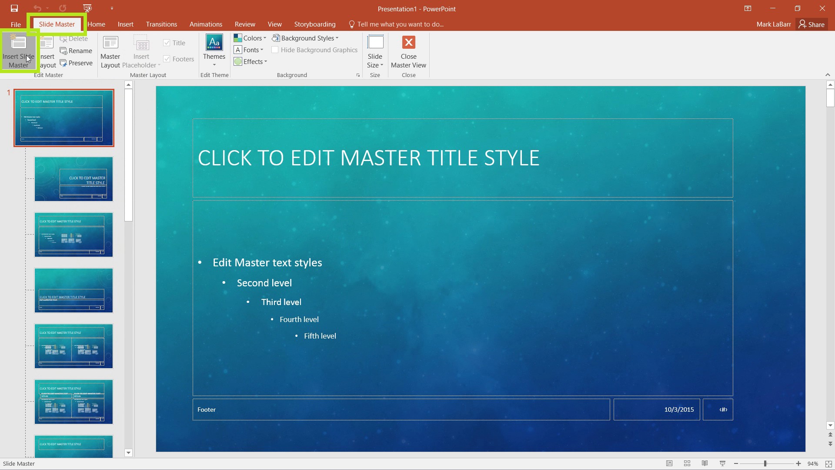The height and width of the screenshot is (470, 835).
Task: Click the Fonts dropdown icon
Action: point(261,50)
